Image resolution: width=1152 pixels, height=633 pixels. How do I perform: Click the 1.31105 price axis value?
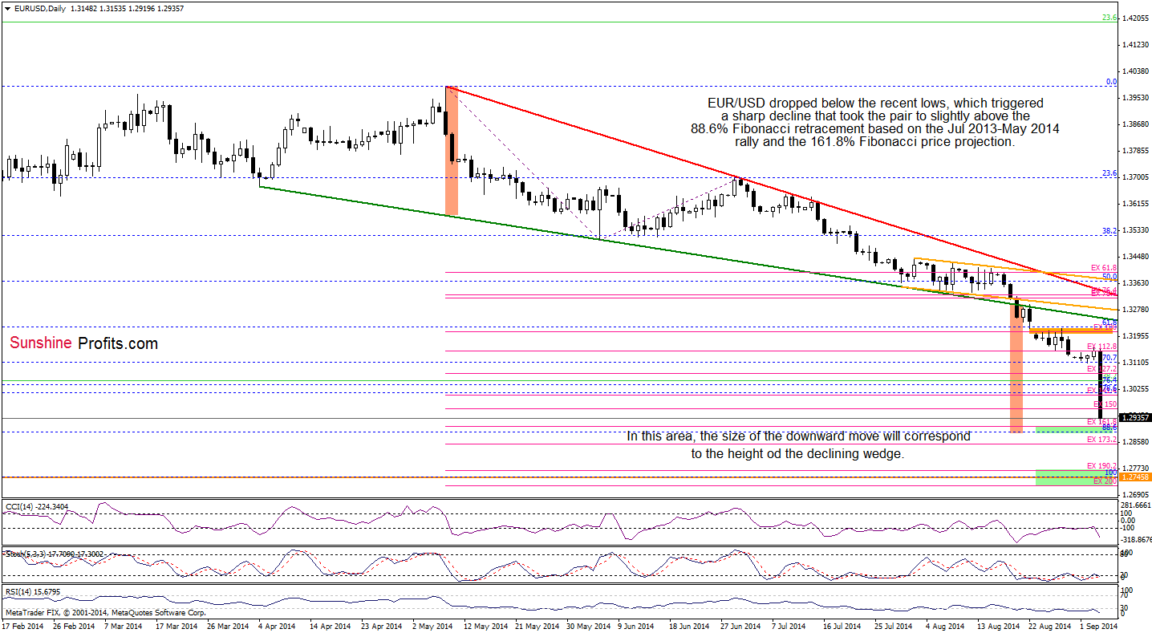click(1136, 363)
